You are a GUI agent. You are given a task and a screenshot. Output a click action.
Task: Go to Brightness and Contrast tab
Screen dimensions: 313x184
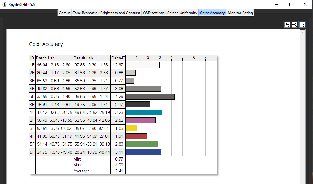[x=120, y=13]
